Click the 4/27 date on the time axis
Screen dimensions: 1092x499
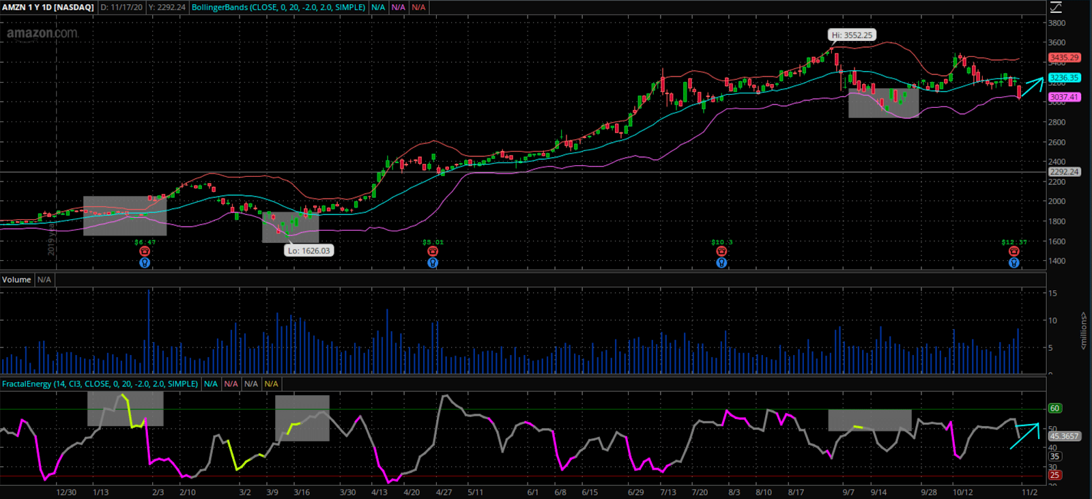click(444, 492)
